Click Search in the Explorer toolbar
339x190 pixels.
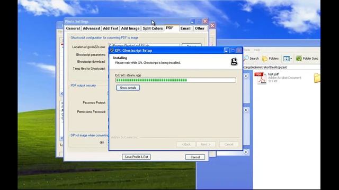pos(252,59)
